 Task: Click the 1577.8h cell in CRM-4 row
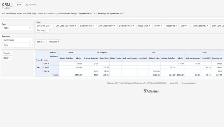pyautogui.click(x=181, y=64)
